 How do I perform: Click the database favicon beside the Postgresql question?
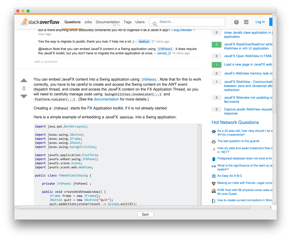[214, 159]
